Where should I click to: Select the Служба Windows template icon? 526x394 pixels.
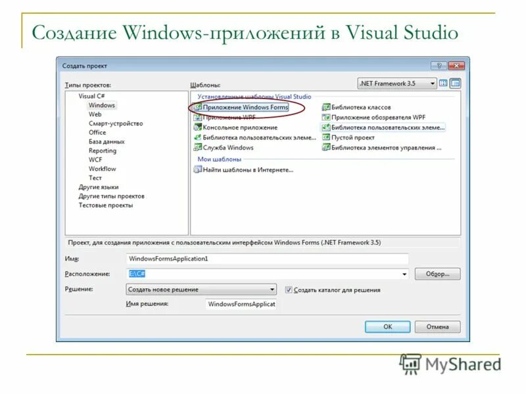tap(198, 147)
